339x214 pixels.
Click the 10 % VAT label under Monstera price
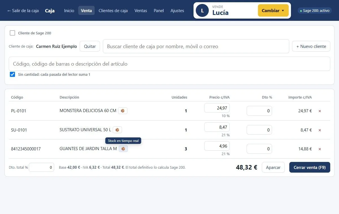tap(226, 116)
